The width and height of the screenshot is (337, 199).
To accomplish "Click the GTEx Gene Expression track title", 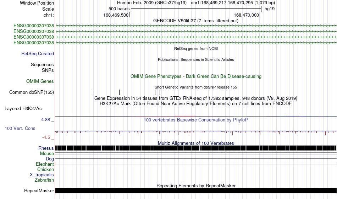I will [x=196, y=98].
